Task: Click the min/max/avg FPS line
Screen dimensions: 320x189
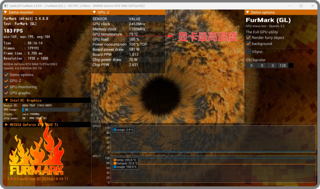Action: 27,37
